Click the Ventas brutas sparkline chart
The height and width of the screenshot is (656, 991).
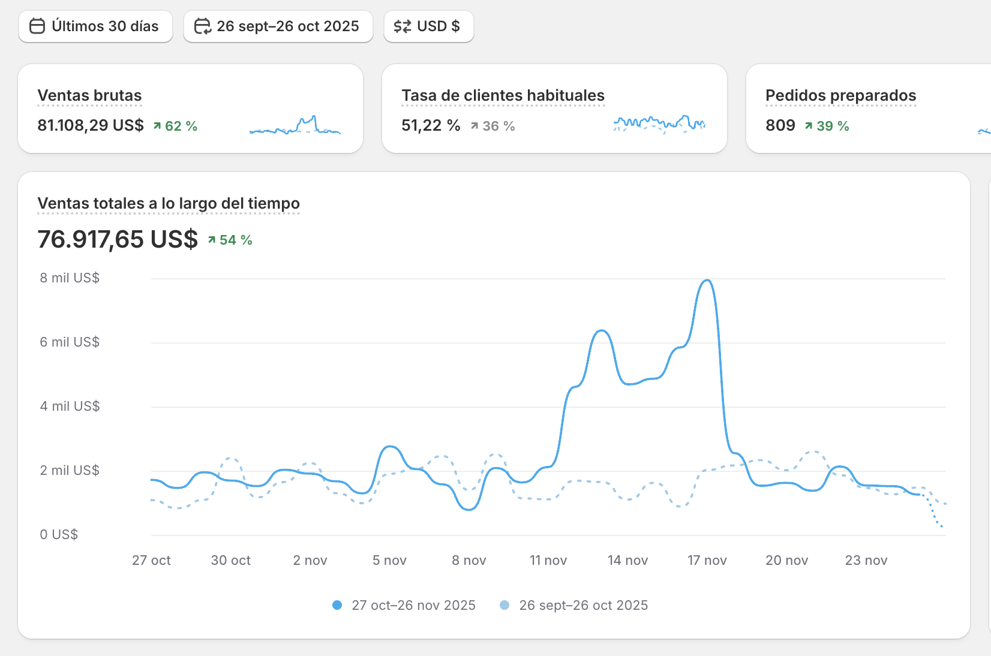tap(295, 125)
